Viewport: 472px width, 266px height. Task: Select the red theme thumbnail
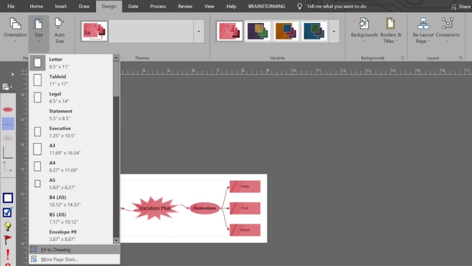(x=94, y=31)
